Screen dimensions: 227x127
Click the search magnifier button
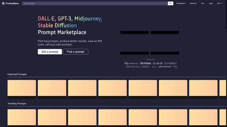pyautogui.click(x=170, y=3)
